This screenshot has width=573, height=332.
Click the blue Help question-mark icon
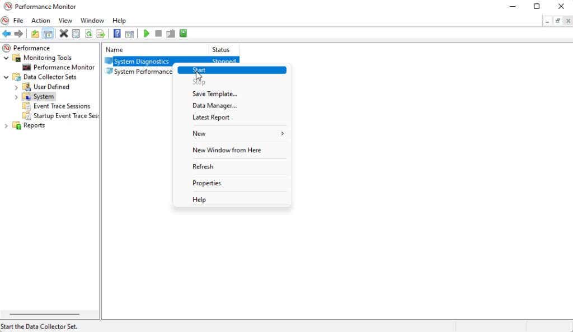117,34
